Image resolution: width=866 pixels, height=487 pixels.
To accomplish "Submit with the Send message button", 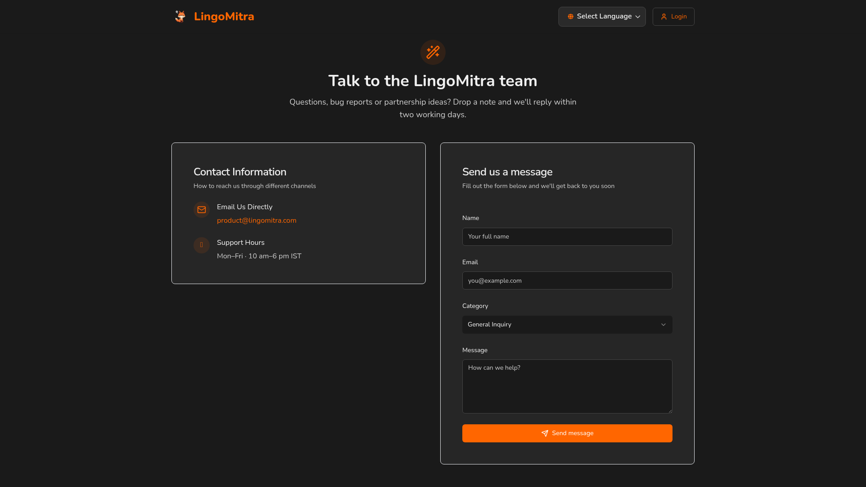I will click(x=567, y=433).
